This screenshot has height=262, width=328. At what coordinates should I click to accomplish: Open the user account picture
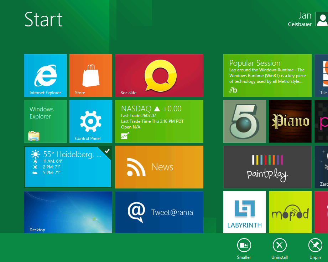pos(322,19)
